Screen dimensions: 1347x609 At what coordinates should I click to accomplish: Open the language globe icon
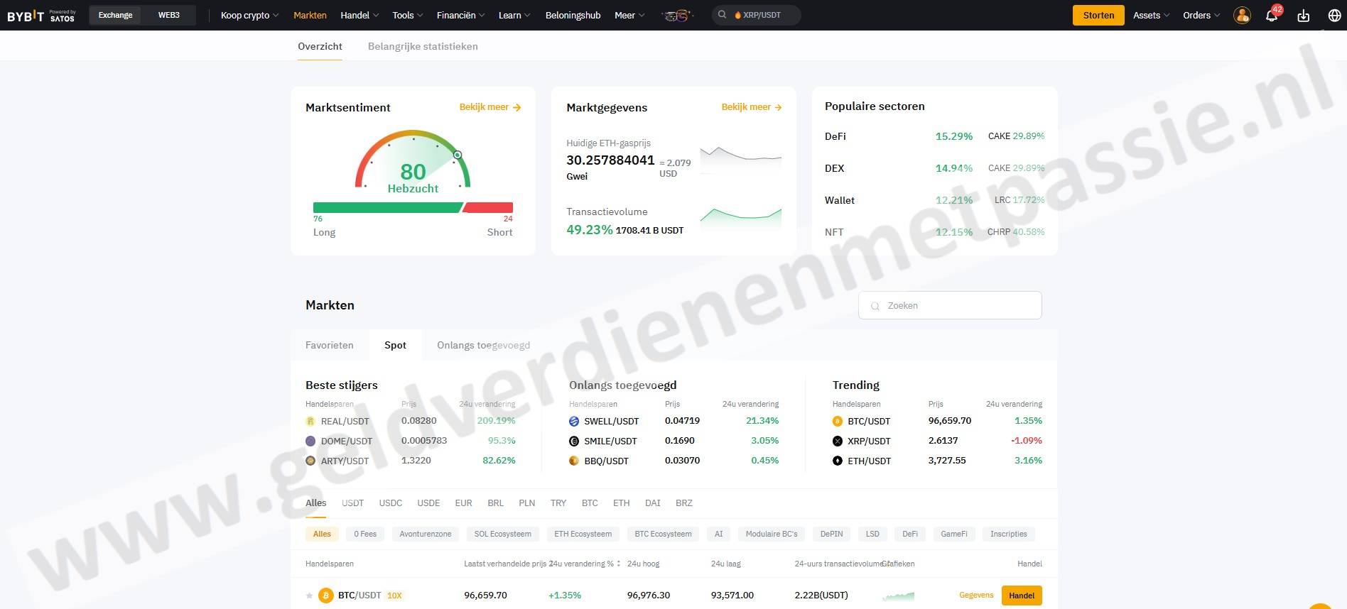(1334, 16)
